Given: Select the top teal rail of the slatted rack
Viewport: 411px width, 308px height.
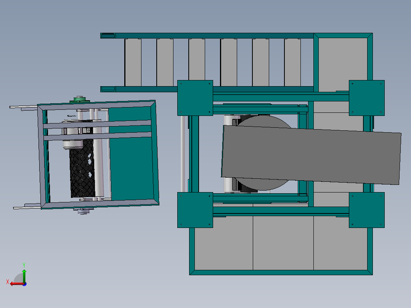Looking at the screenshot, I should click(x=207, y=36).
